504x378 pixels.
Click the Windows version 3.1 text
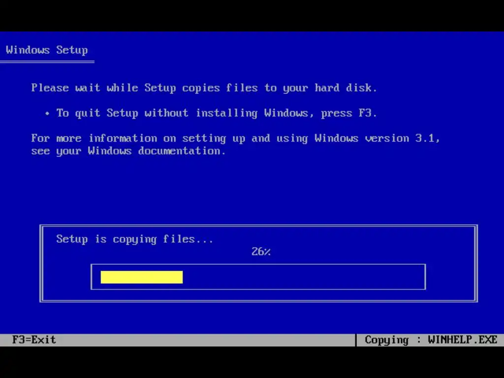tap(377, 138)
